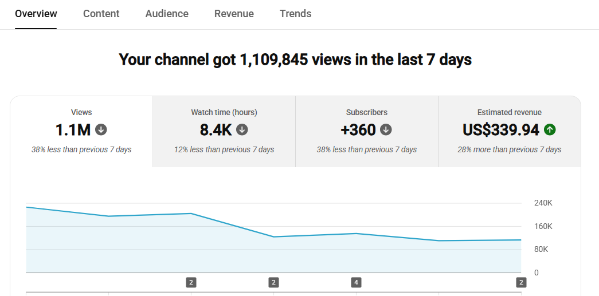The image size is (599, 296).
Task: Click the down arrow icon beside +360
Action: pos(386,130)
